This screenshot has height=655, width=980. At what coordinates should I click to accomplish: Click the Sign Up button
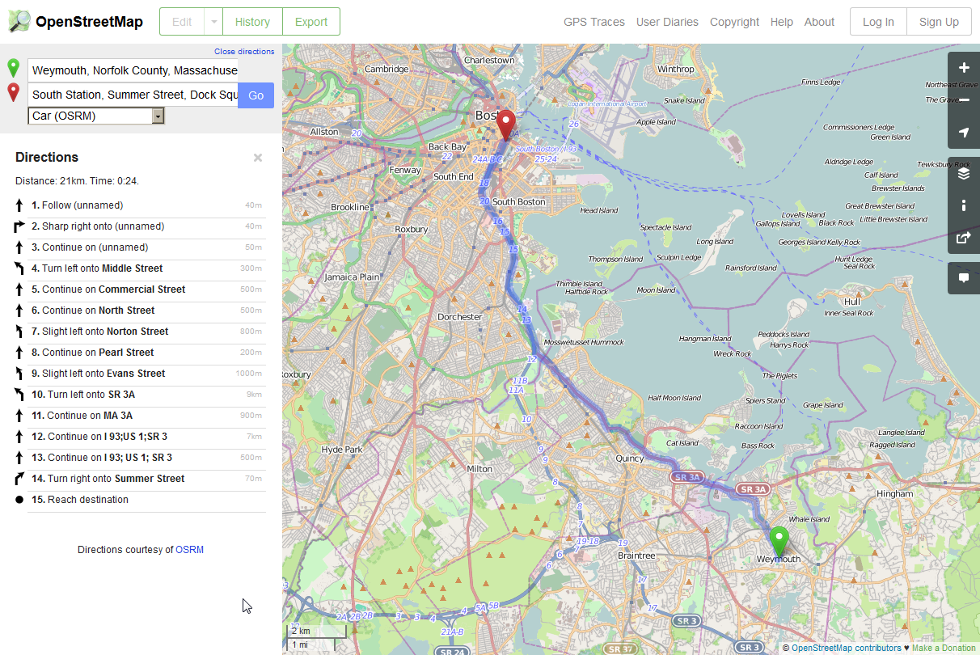click(939, 22)
